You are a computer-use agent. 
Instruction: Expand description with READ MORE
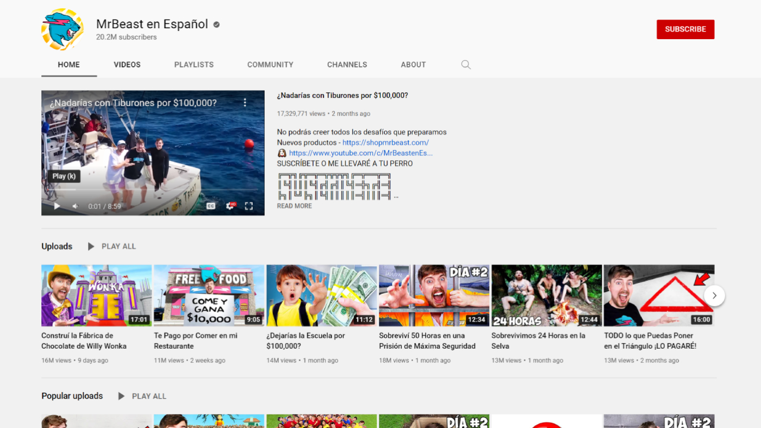[295, 206]
